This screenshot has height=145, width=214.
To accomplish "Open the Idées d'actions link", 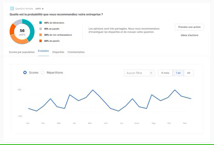I will (190, 35).
